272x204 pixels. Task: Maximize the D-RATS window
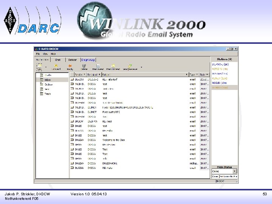tap(232, 49)
